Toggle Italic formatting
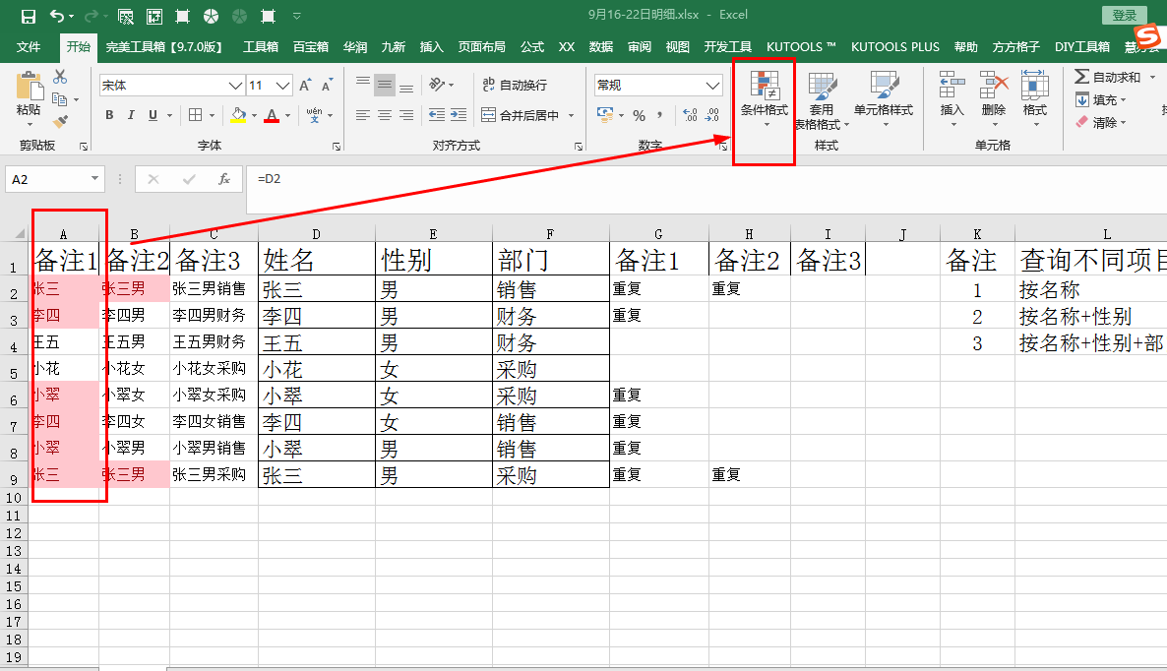The image size is (1167, 671). (x=131, y=115)
